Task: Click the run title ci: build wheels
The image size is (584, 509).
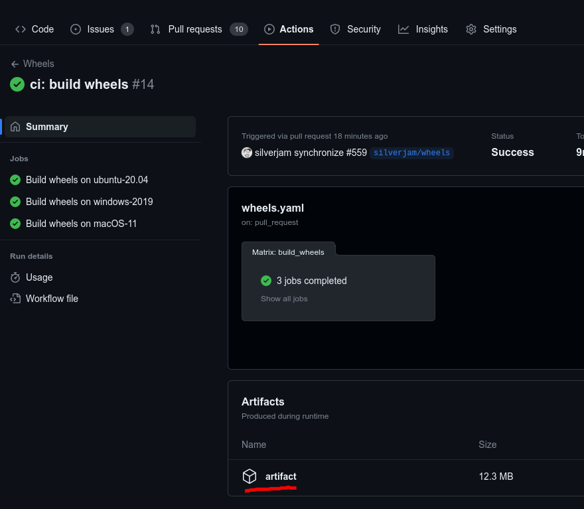Action: pos(79,84)
